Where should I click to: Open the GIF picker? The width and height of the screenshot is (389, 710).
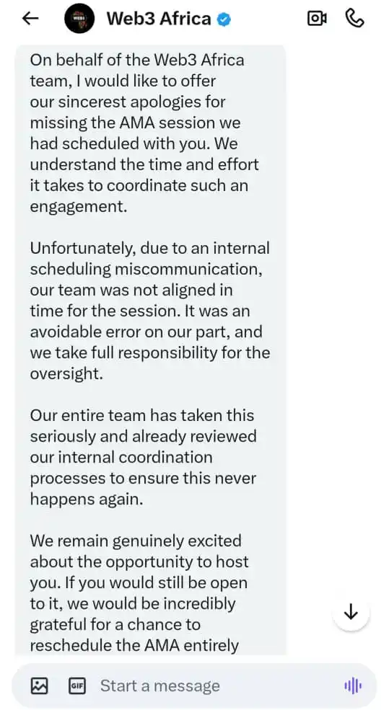tap(77, 685)
